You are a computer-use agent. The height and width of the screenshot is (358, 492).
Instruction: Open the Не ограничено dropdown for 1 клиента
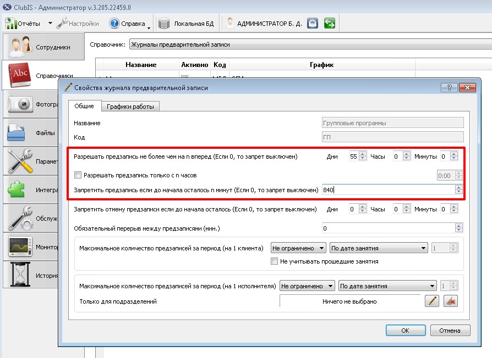point(298,248)
